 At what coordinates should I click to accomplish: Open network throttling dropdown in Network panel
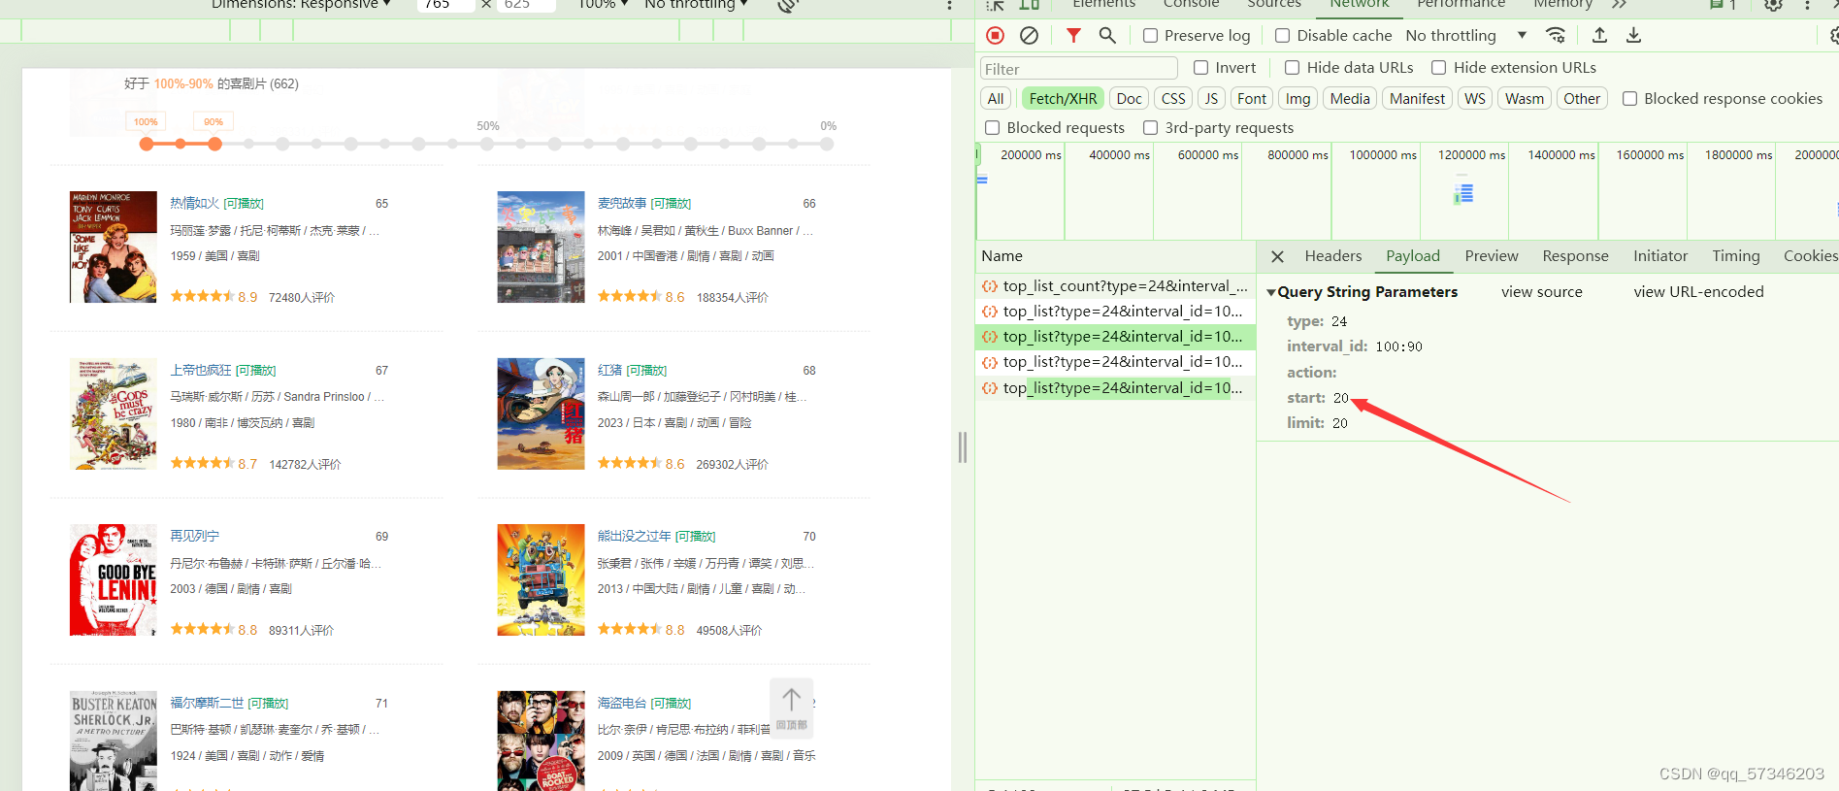pyautogui.click(x=1466, y=36)
